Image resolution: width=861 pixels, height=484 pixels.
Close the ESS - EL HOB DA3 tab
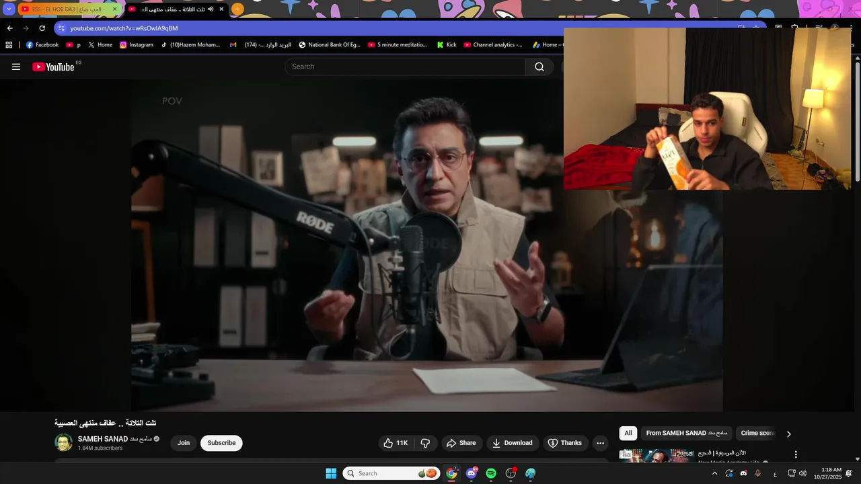(x=114, y=9)
